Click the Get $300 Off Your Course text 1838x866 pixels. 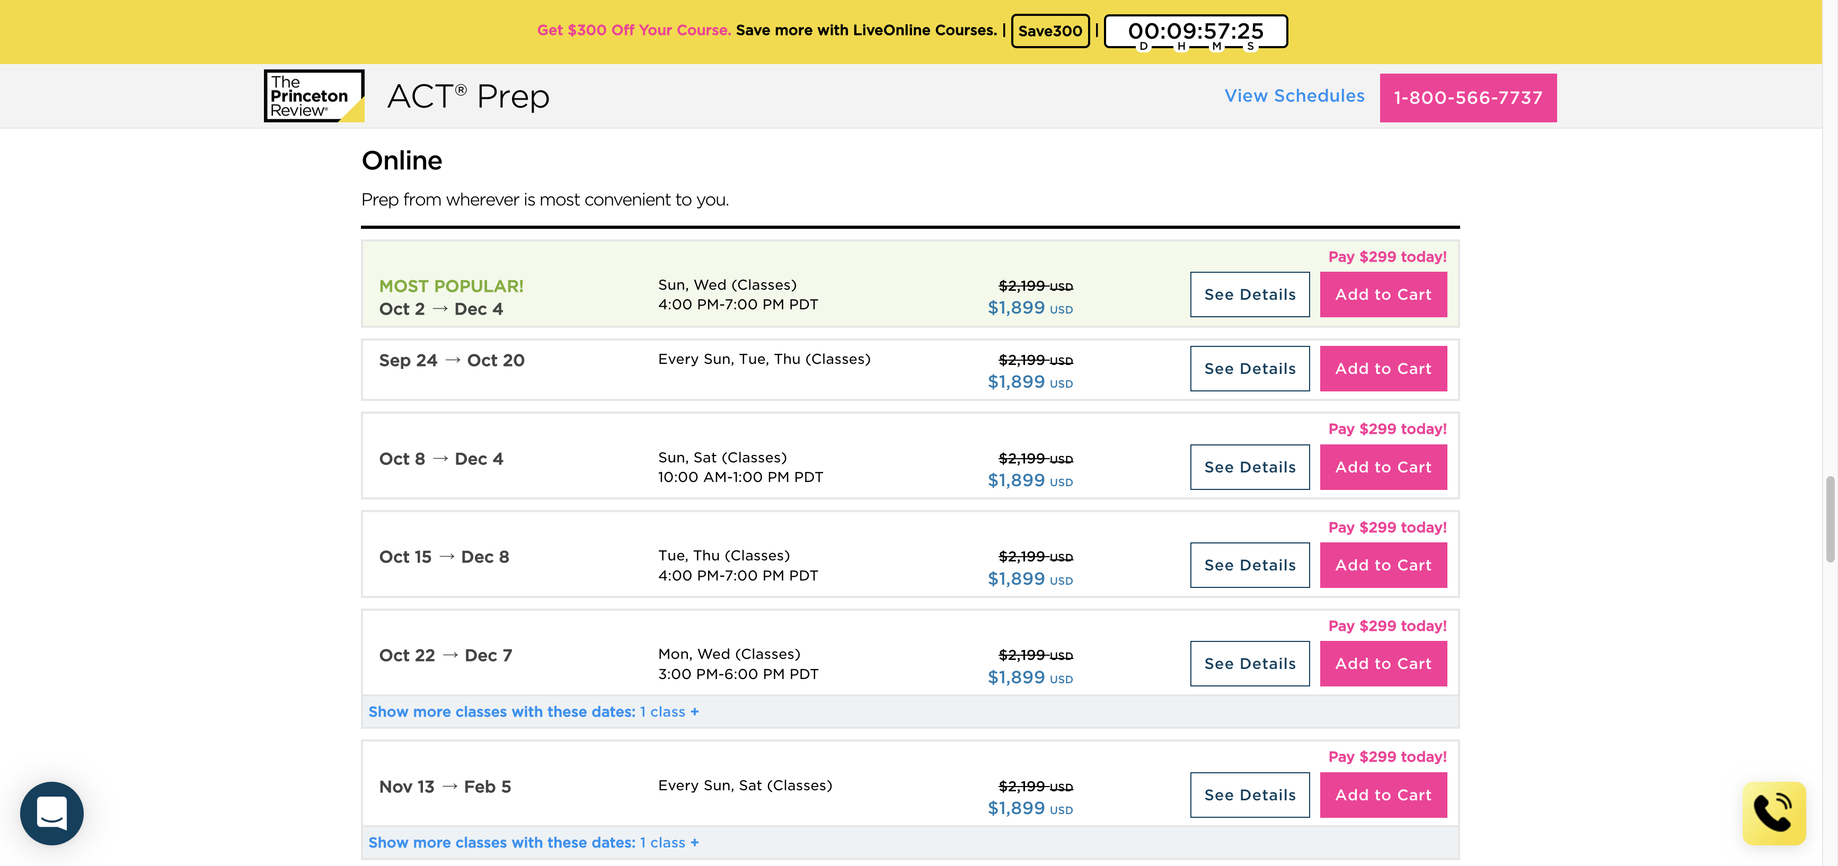(633, 30)
